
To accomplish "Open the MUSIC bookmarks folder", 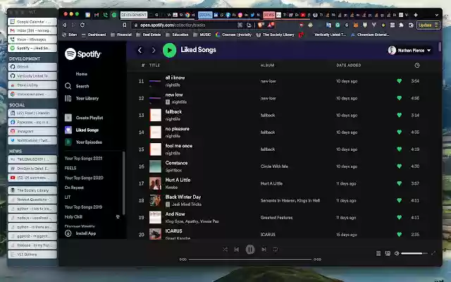I will click(x=202, y=35).
